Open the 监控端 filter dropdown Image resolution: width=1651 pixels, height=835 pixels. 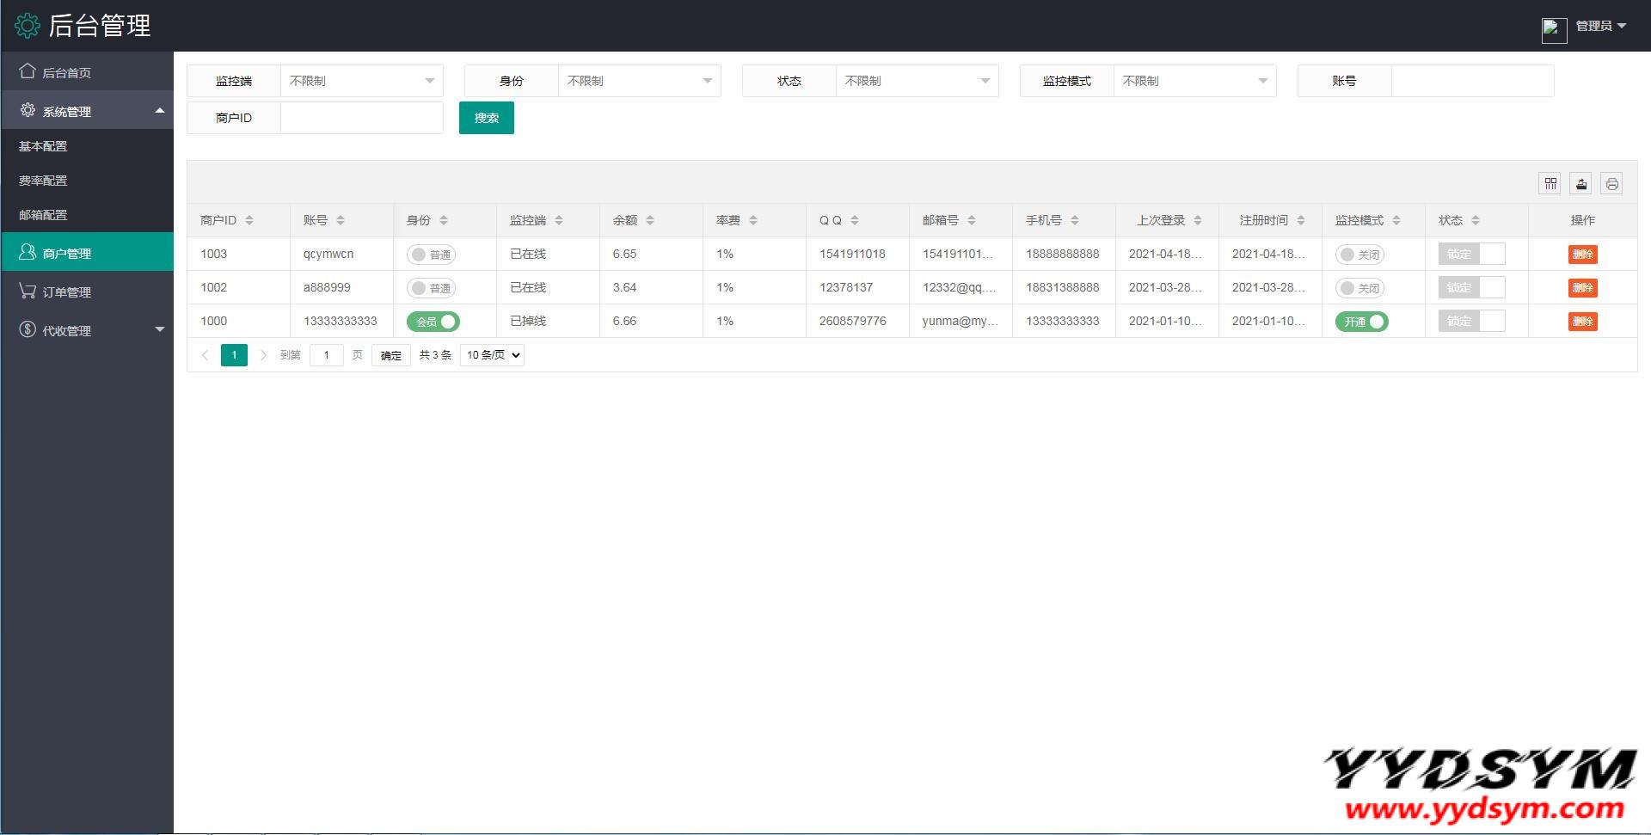click(361, 81)
